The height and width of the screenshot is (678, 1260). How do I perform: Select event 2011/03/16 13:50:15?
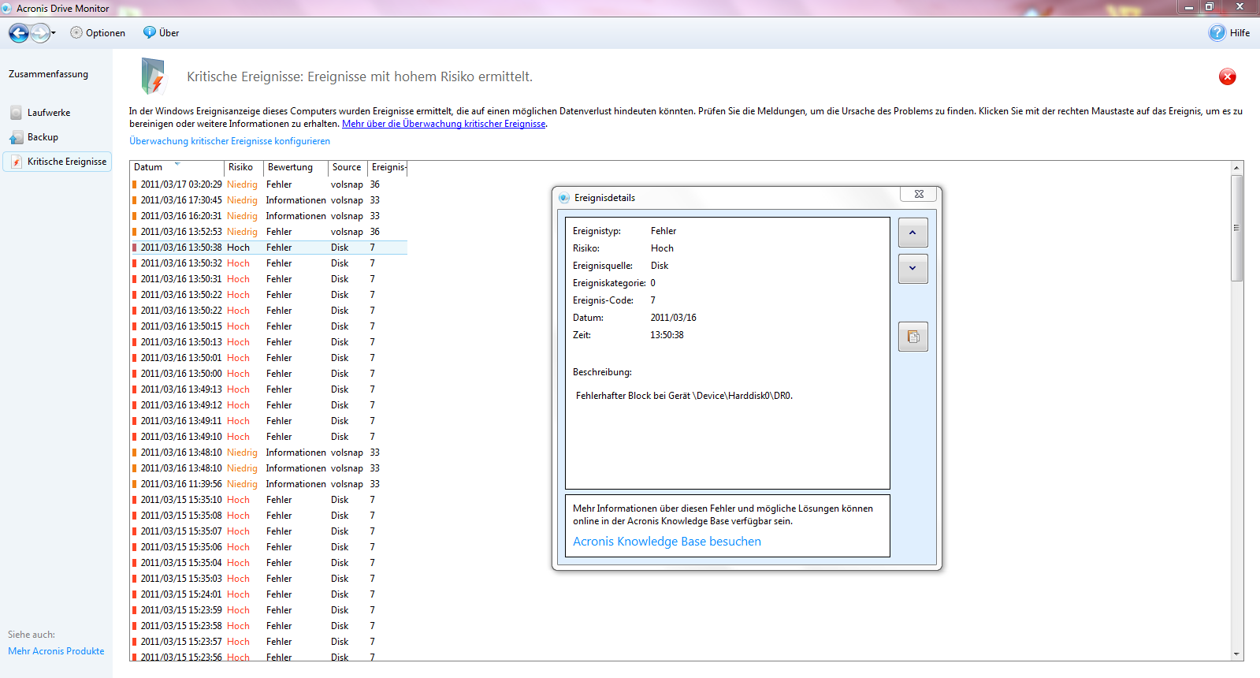(x=269, y=326)
